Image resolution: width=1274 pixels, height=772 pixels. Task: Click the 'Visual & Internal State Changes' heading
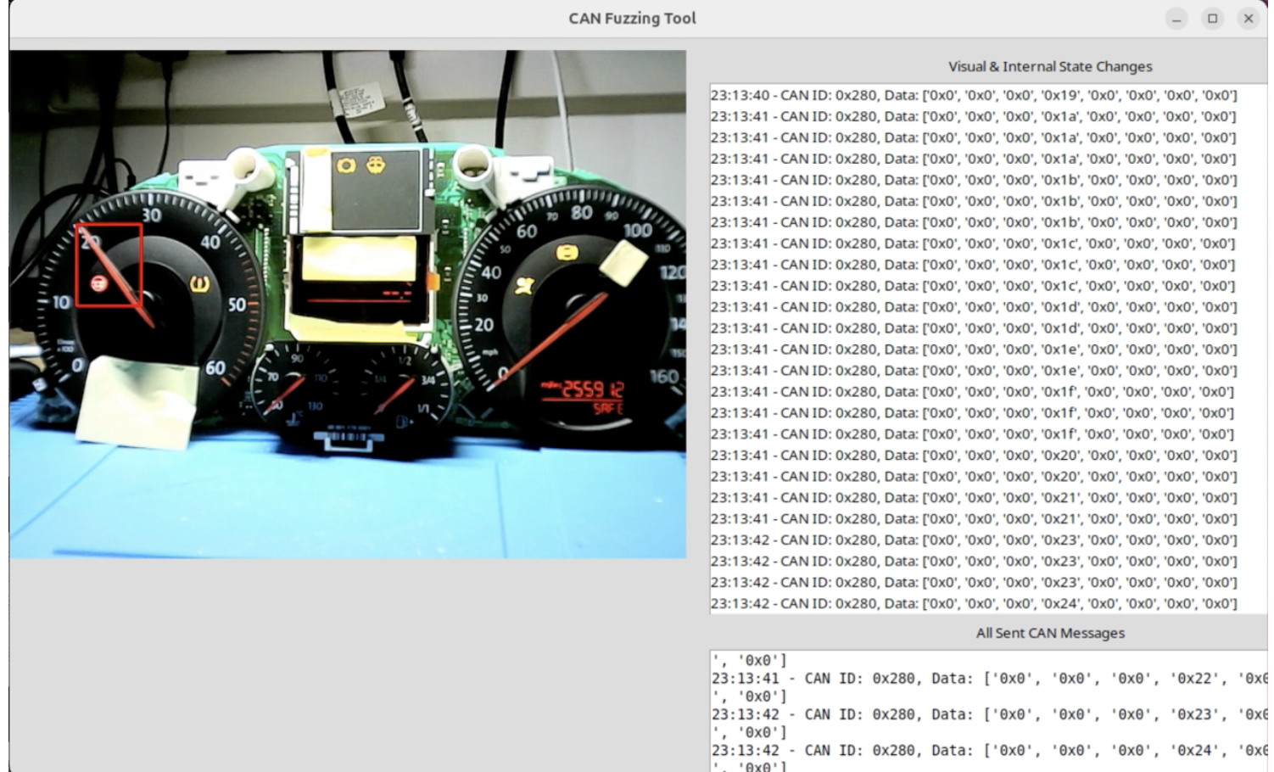click(x=1049, y=66)
